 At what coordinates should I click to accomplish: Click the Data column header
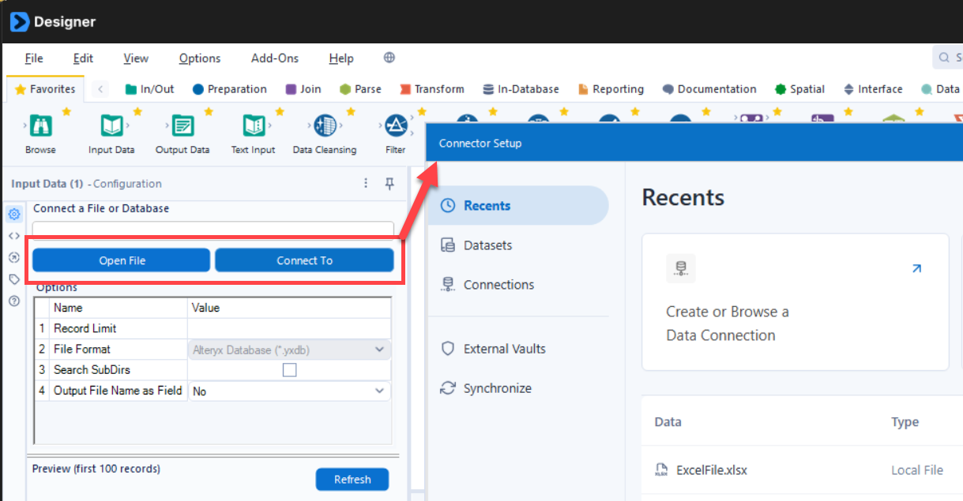point(668,422)
